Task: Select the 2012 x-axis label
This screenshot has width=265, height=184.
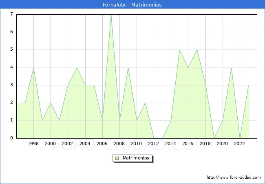Action: click(x=154, y=144)
